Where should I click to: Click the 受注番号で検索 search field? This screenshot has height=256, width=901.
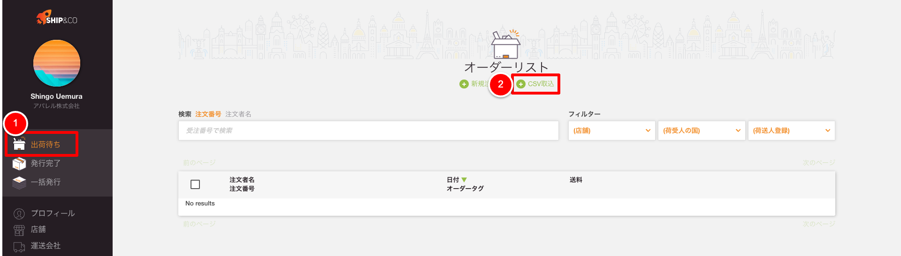click(368, 131)
